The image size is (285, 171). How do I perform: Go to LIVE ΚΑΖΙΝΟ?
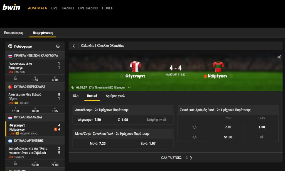(x=88, y=8)
